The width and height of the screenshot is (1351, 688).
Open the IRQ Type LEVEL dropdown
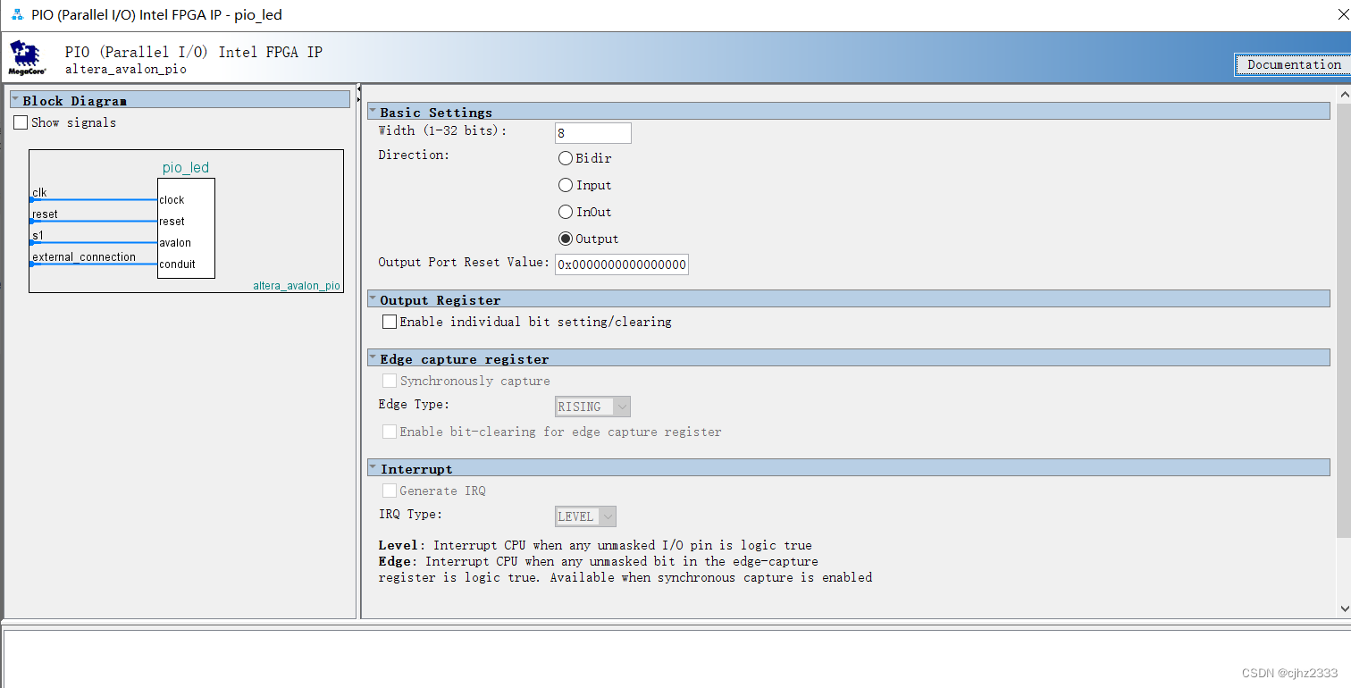pos(586,516)
